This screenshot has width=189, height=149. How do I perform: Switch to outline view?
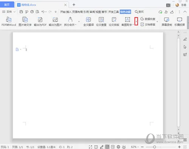click(x=113, y=147)
